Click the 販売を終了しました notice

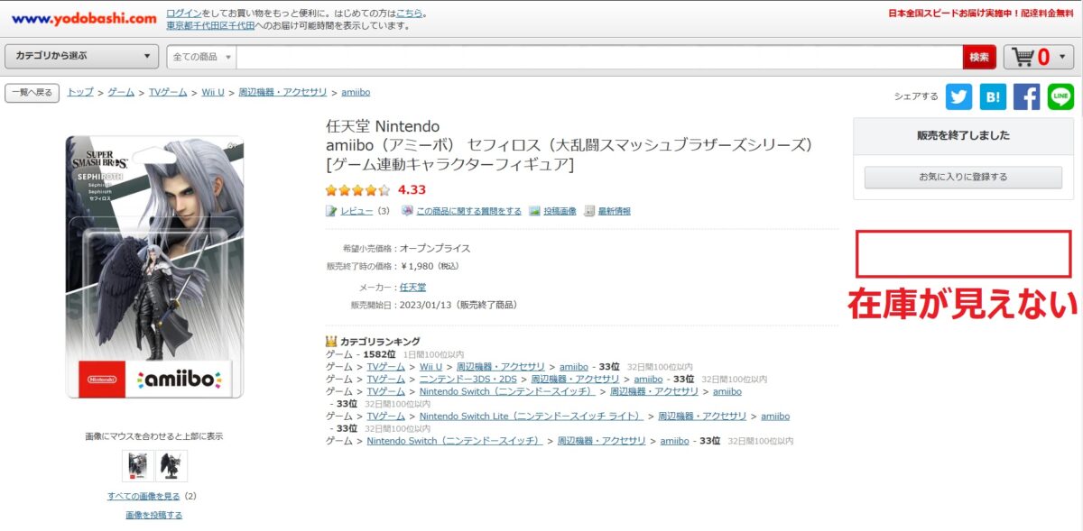pyautogui.click(x=963, y=135)
